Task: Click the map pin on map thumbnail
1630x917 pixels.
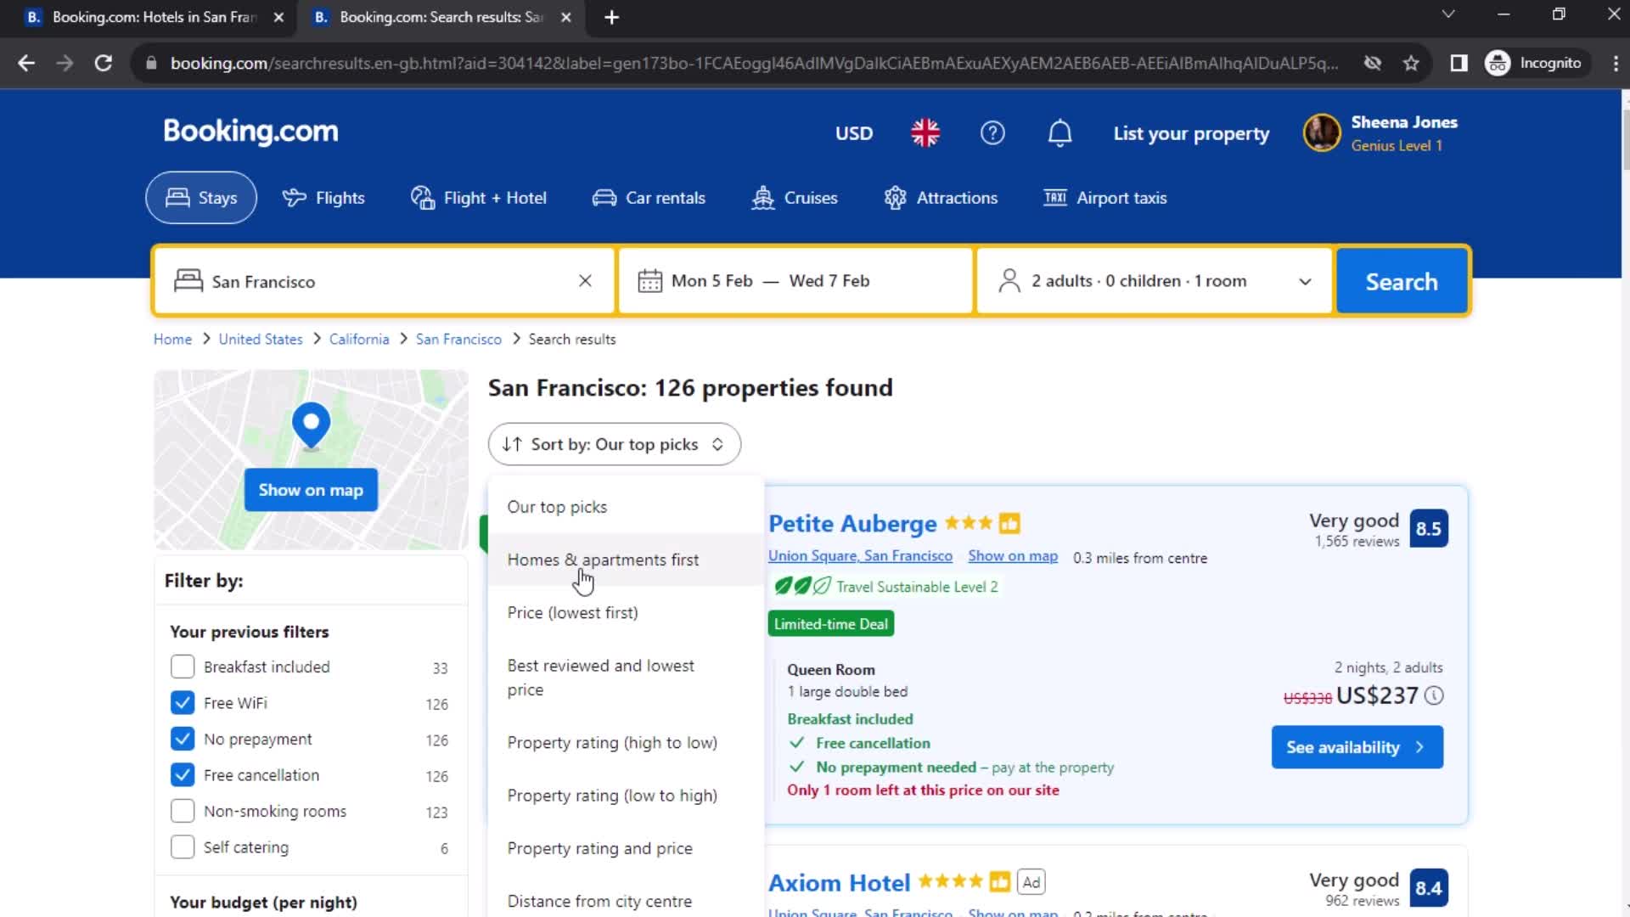Action: [311, 425]
